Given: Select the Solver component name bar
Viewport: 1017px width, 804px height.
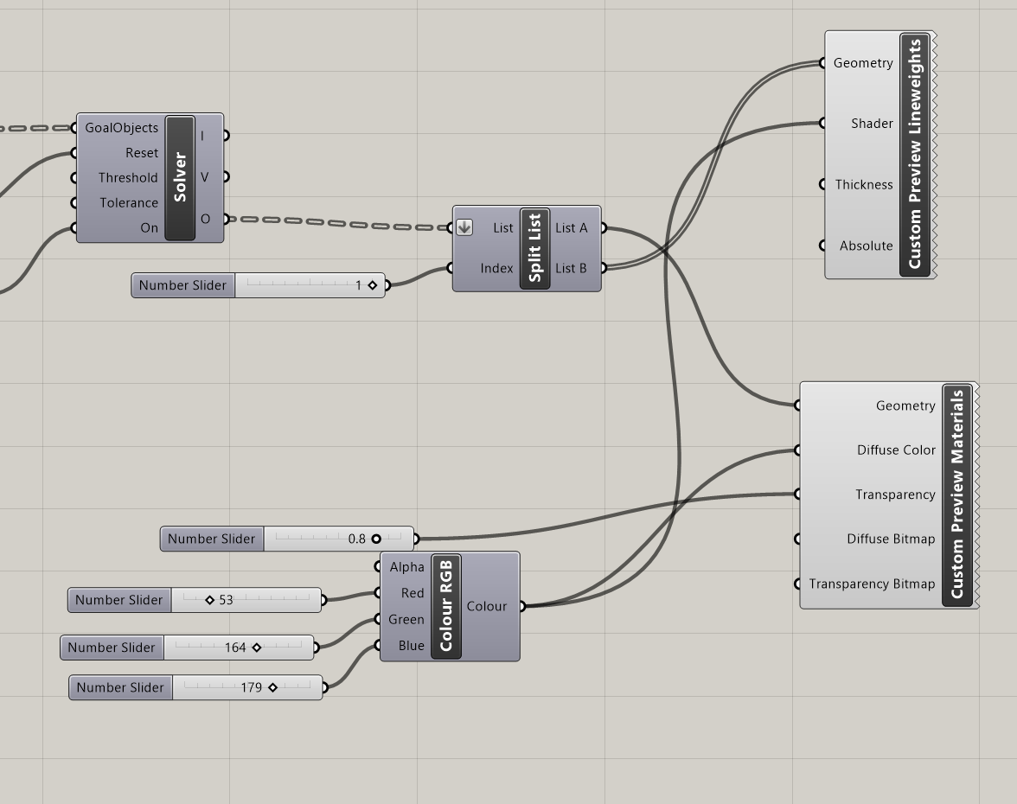Looking at the screenshot, I should (180, 178).
